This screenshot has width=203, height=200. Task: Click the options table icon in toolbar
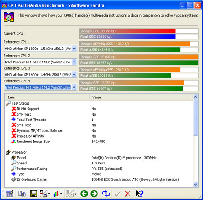click(9, 194)
